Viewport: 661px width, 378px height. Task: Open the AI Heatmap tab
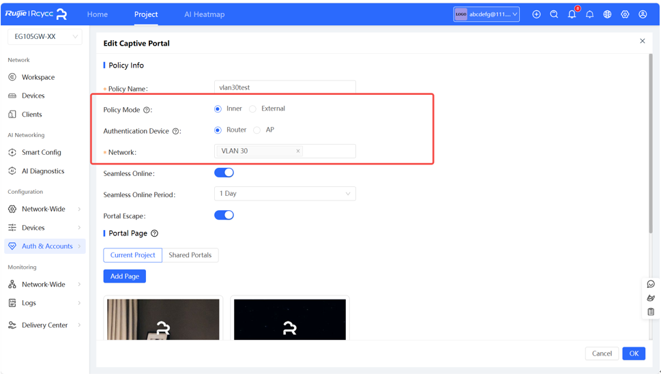click(205, 14)
